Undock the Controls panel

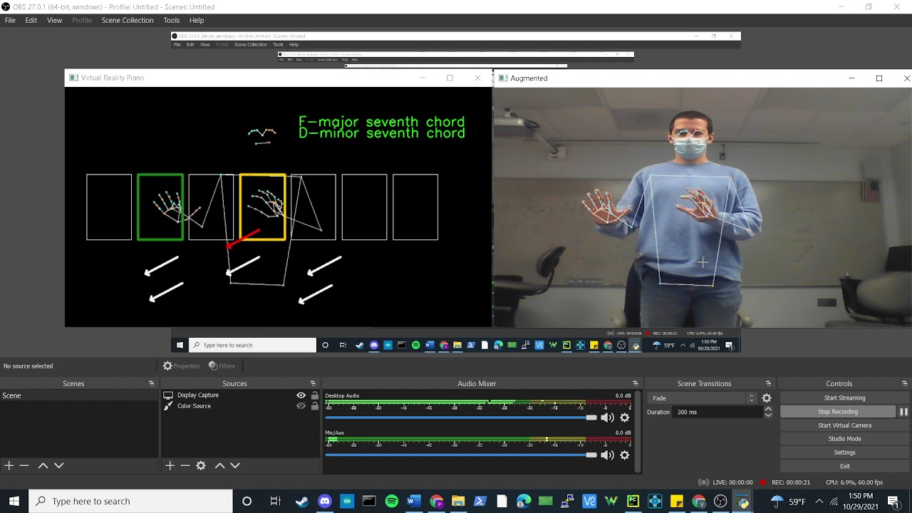(x=904, y=383)
